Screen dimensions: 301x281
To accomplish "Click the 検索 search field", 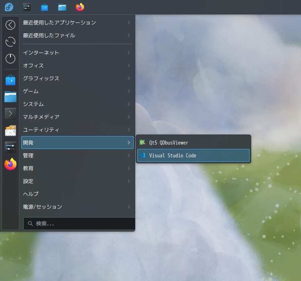I will [79, 224].
